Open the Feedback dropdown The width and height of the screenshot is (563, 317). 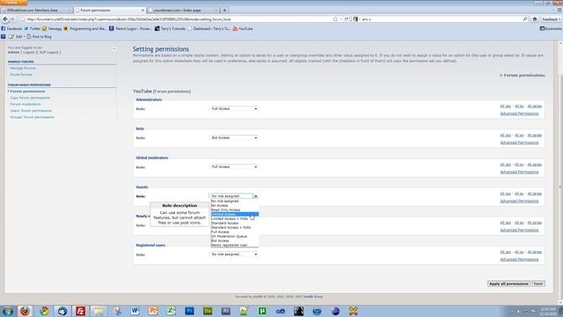pyautogui.click(x=551, y=19)
